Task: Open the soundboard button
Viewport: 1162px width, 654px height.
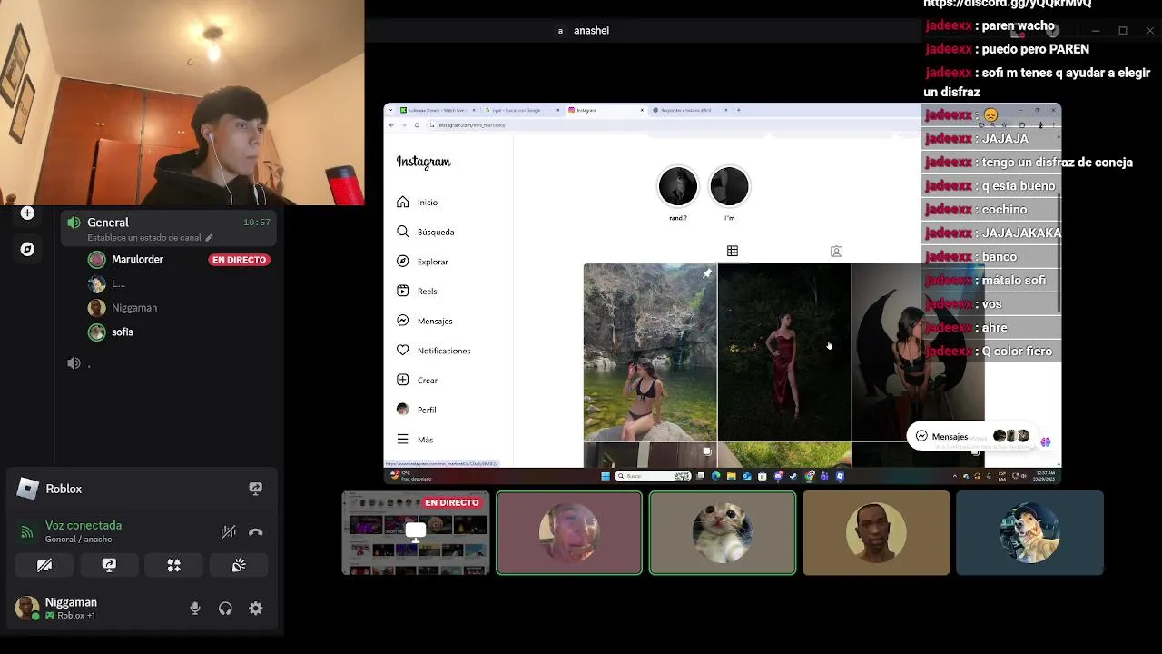Action: [239, 565]
